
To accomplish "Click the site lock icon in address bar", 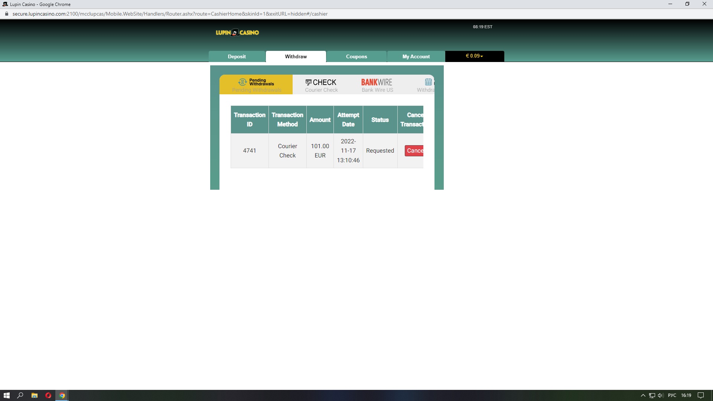I will pyautogui.click(x=6, y=14).
